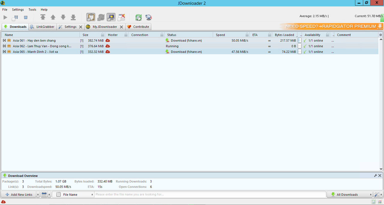The image size is (384, 205).
Task: Open the Help menu
Action: click(x=44, y=10)
